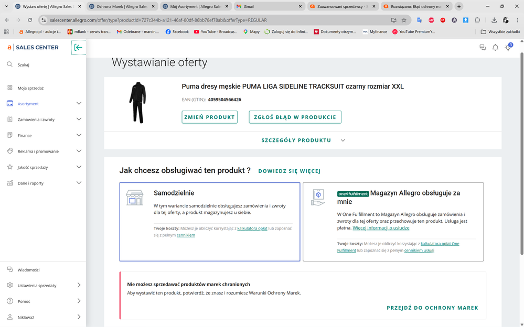Go back to the previous browser page

[x=7, y=20]
